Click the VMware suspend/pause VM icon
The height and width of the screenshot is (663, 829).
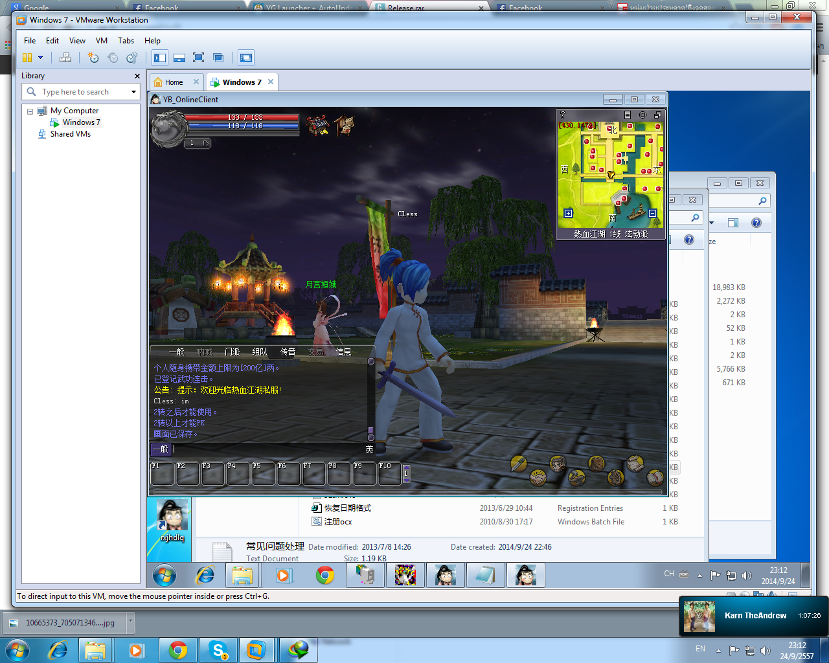point(27,58)
